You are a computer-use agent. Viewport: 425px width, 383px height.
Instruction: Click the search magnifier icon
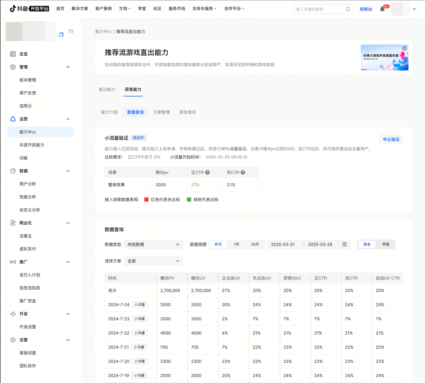348,9
